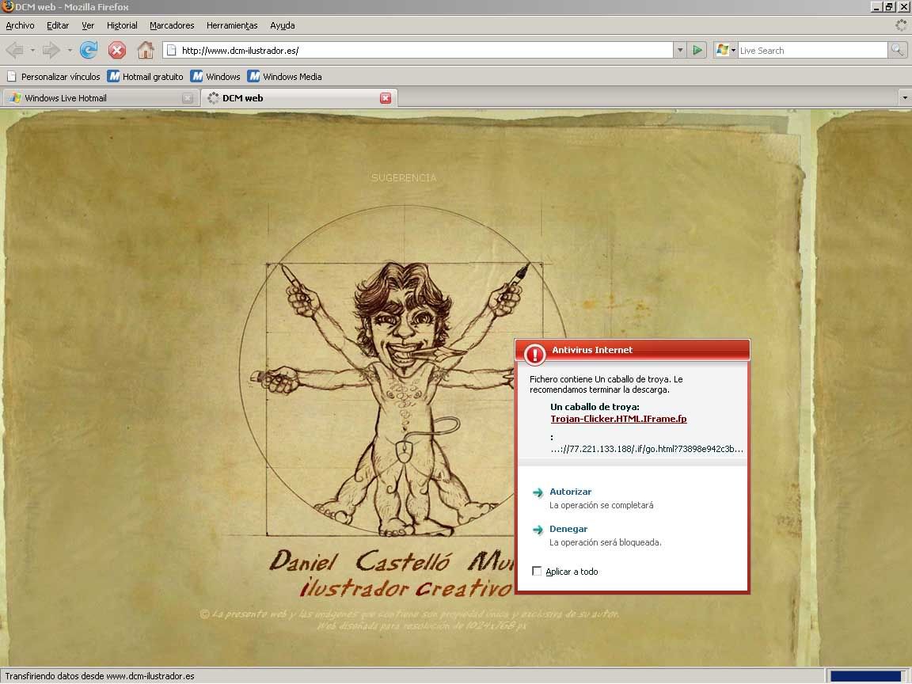
Task: Click the activity throbber in menu bar
Action: (901, 25)
